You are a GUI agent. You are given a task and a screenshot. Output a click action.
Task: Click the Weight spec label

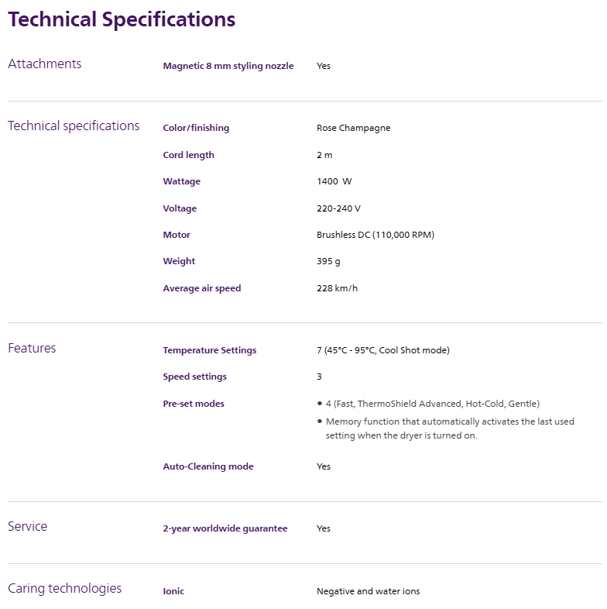point(179,261)
